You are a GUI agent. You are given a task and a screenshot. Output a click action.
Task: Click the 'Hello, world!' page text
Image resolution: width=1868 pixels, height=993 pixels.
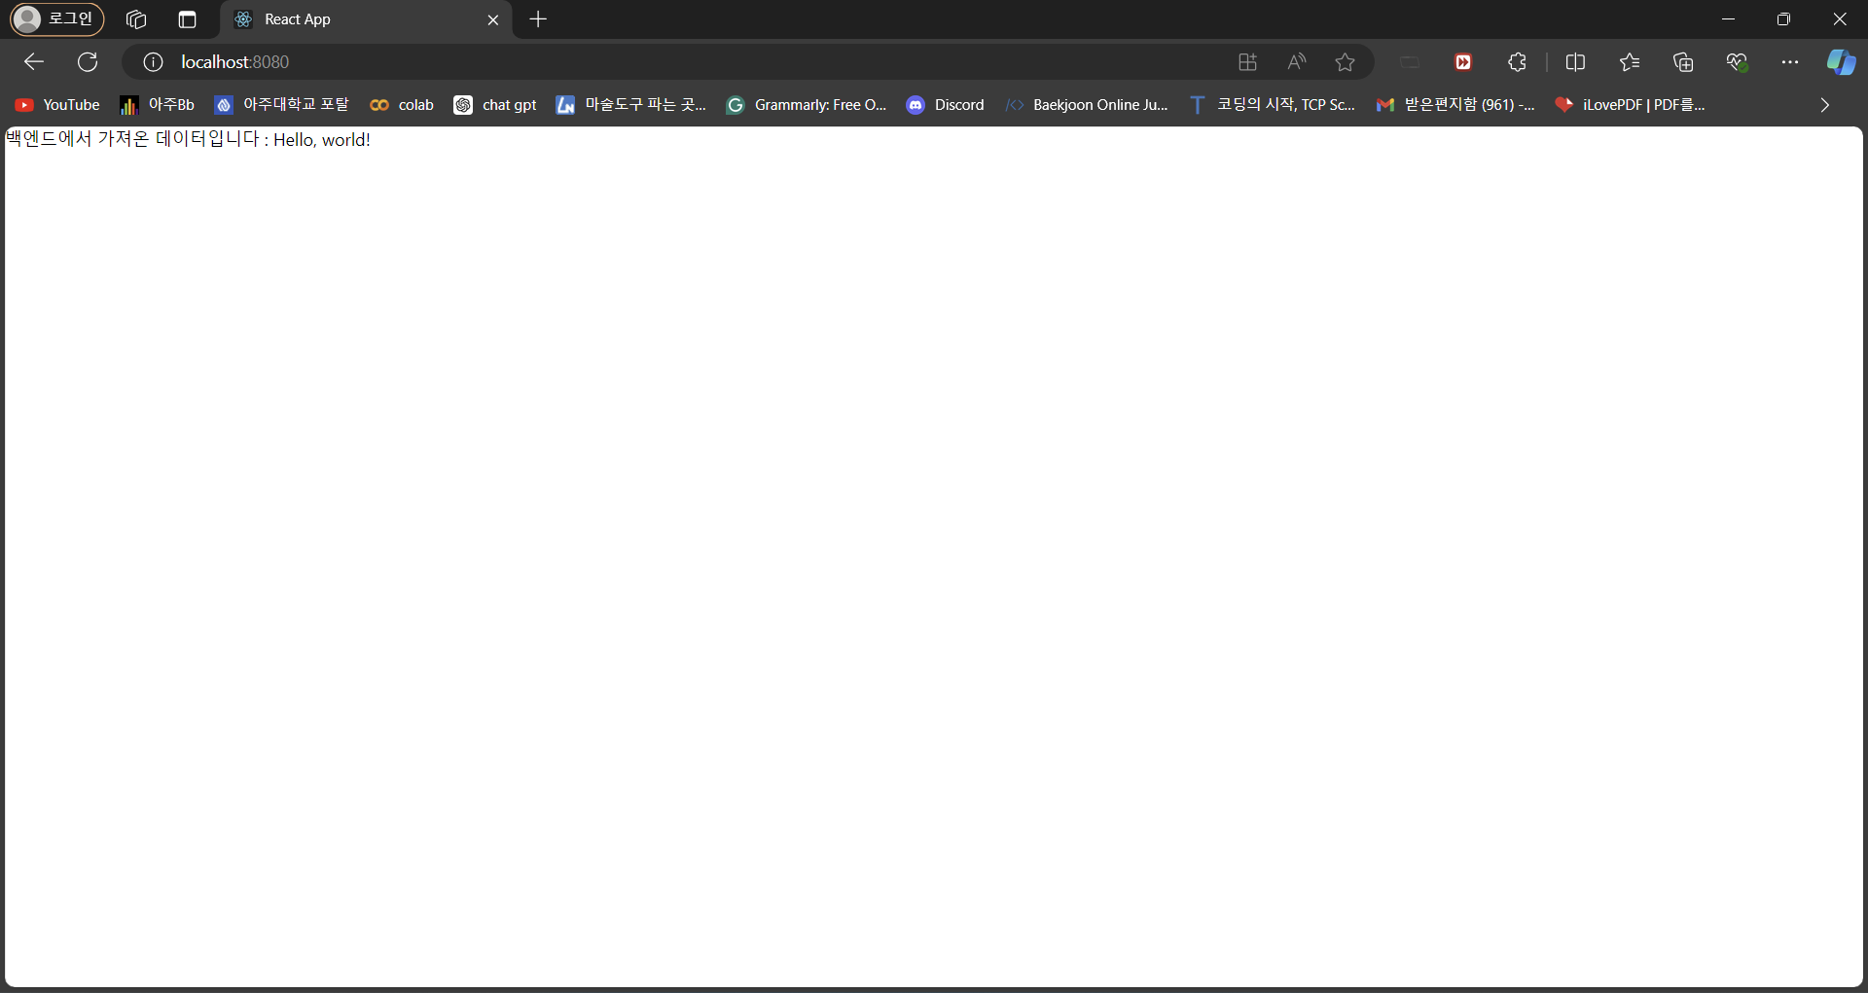[x=322, y=140]
